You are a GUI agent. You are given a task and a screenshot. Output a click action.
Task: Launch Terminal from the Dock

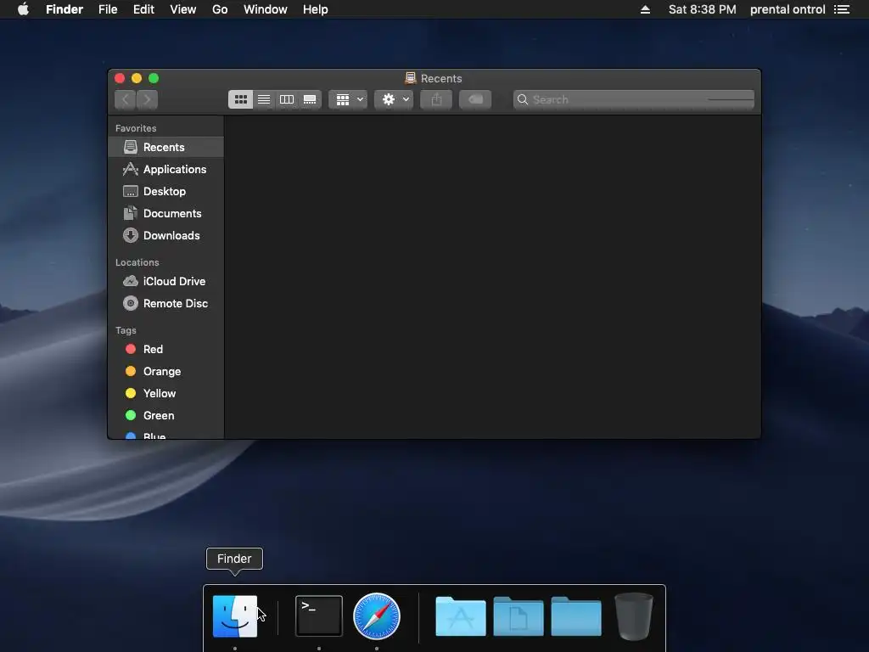point(319,616)
